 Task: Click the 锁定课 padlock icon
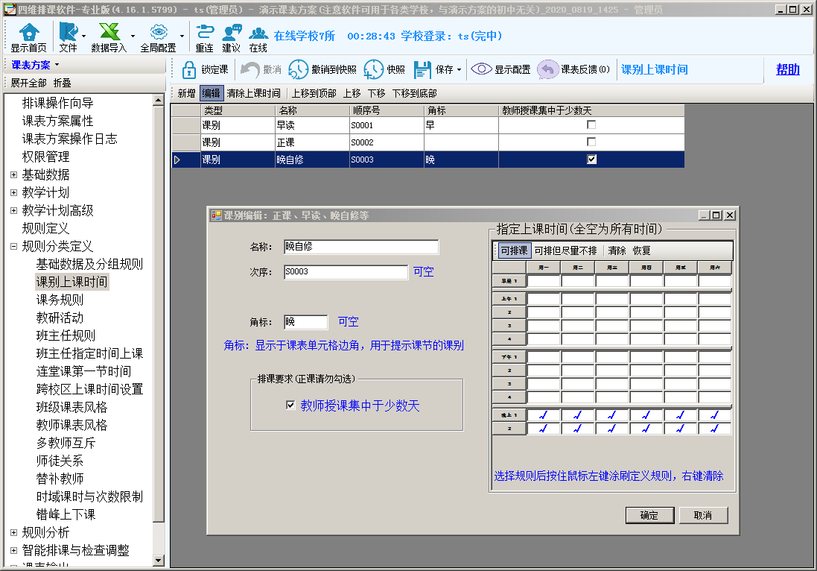189,69
